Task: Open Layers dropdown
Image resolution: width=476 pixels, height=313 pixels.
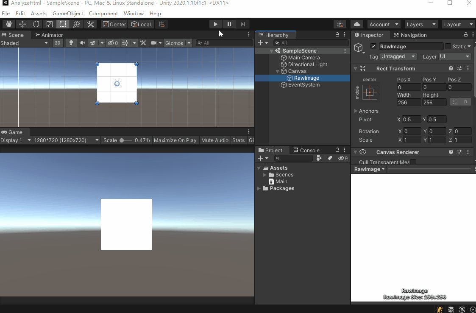Action: pyautogui.click(x=421, y=24)
